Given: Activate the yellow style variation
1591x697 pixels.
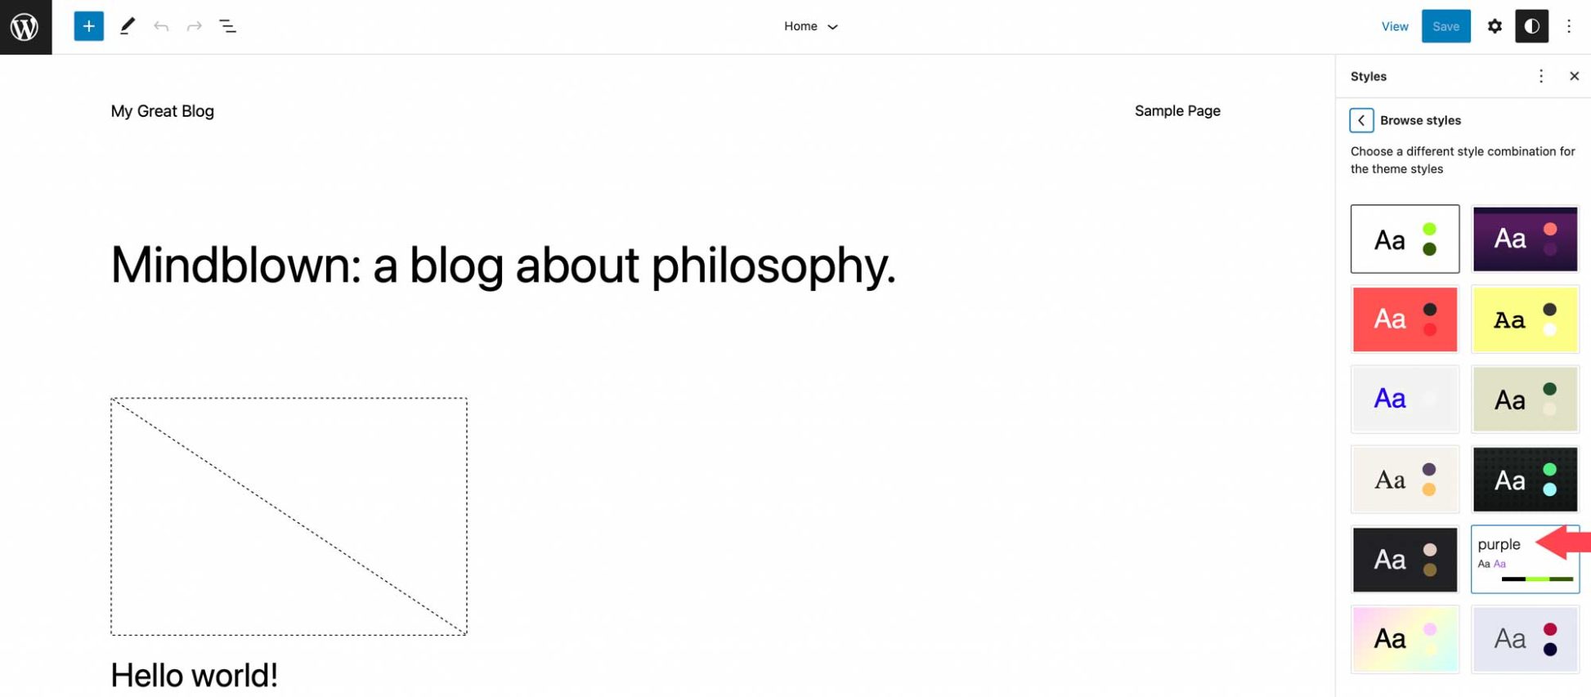Looking at the screenshot, I should (1525, 319).
